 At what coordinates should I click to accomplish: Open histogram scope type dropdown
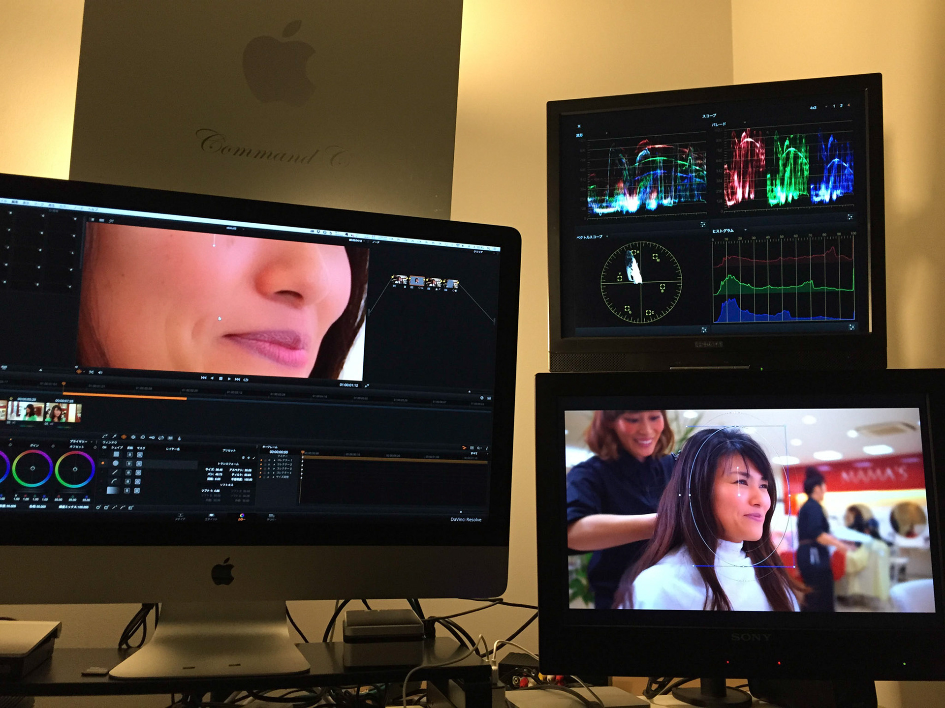coord(745,230)
